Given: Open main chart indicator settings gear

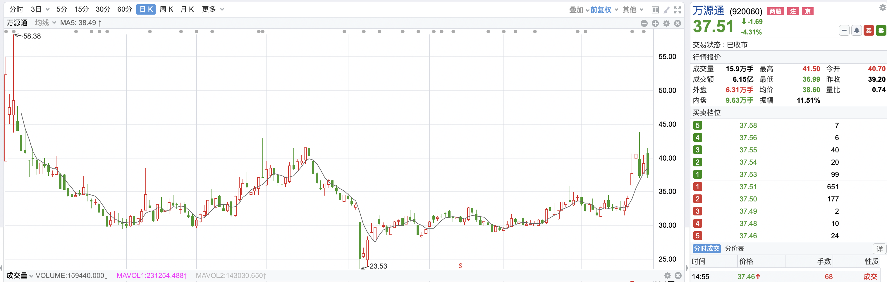Looking at the screenshot, I should [x=667, y=23].
